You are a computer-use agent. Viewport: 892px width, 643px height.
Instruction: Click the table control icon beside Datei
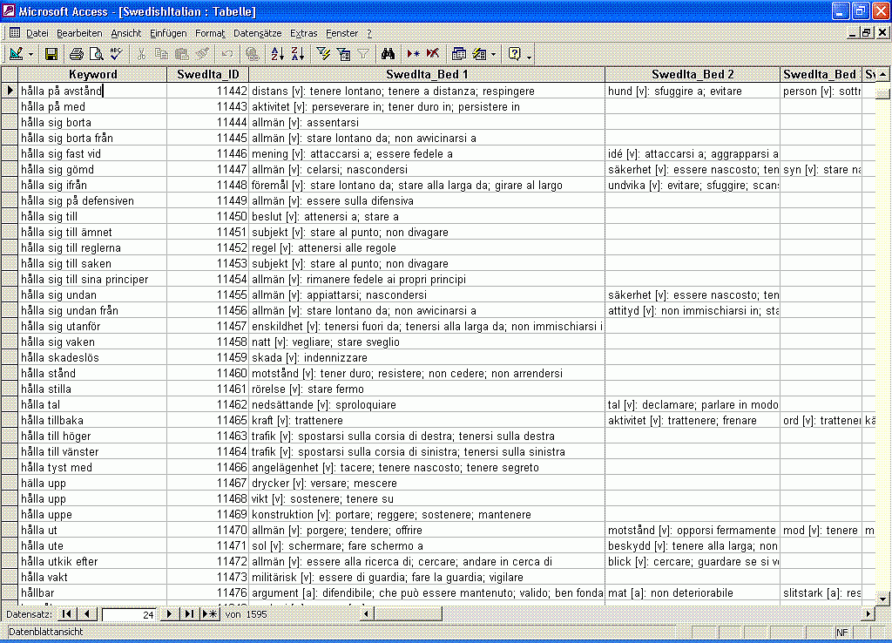15,32
